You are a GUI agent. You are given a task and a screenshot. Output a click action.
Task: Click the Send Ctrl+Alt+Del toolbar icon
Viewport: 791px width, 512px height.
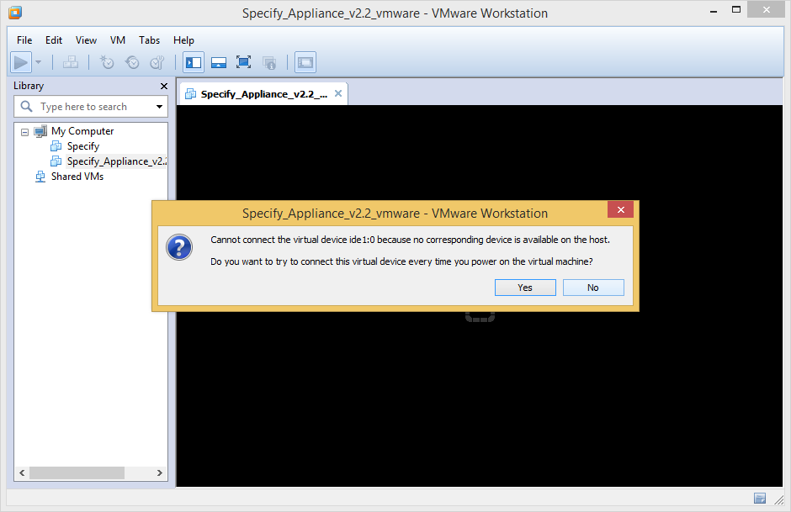pyautogui.click(x=70, y=62)
